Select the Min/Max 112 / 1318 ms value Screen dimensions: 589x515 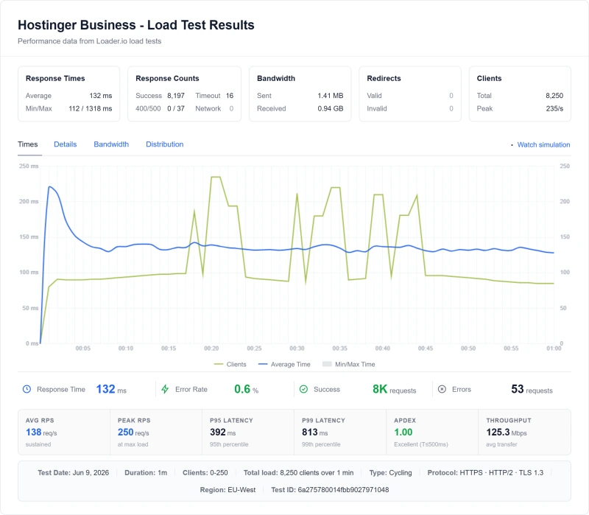click(90, 108)
